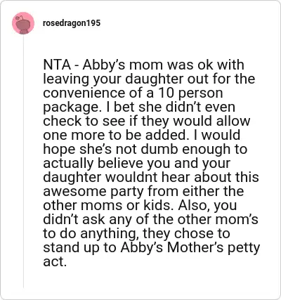Viewport: 281px width, 300px height.
Task: Click the word 'awesome' in the comment
Action: point(75,191)
